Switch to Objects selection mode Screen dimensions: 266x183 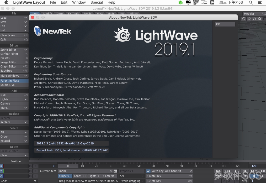(x=65, y=176)
